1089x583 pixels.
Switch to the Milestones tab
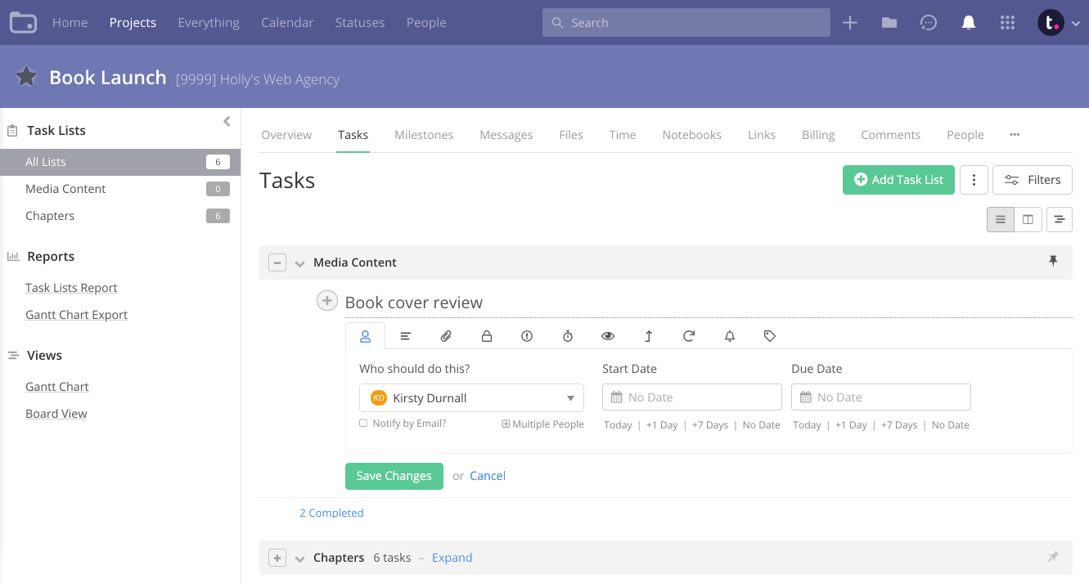(x=424, y=134)
